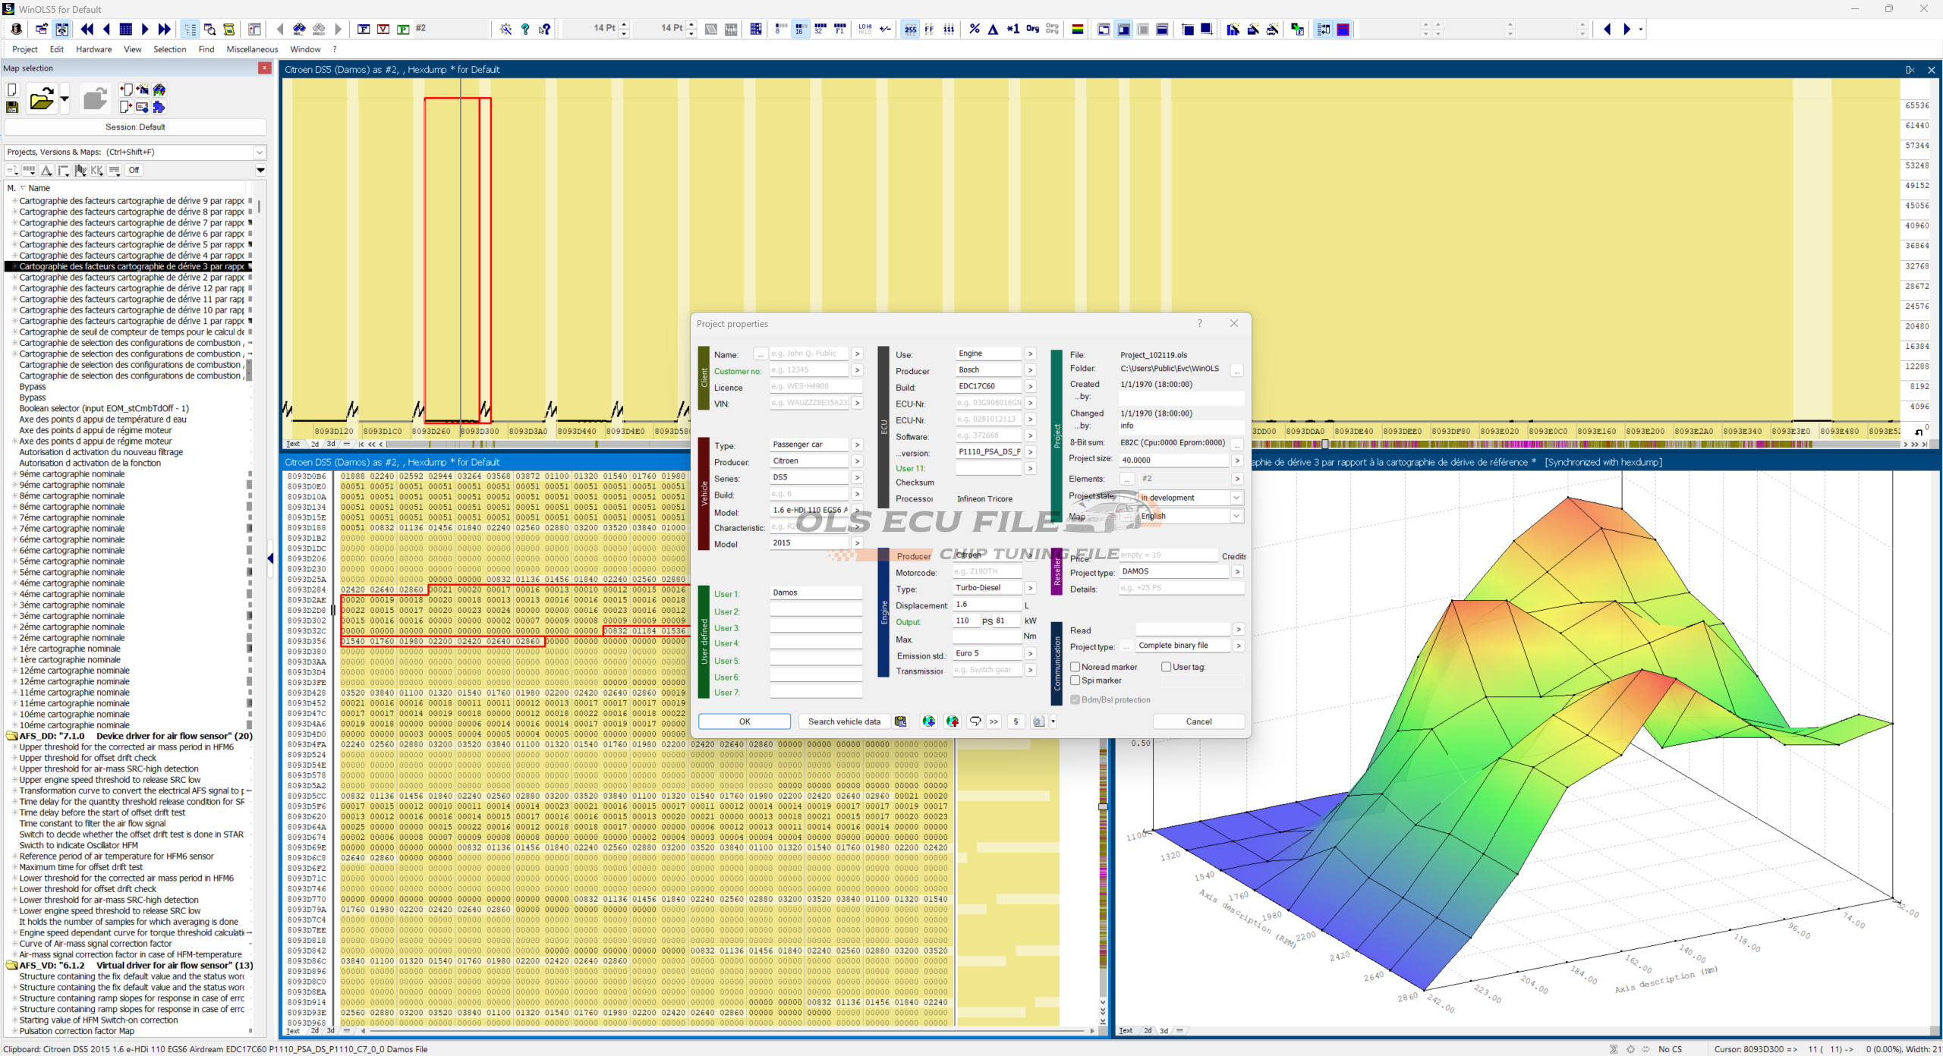Enable the Noread marker checkbox
Image resolution: width=1943 pixels, height=1056 pixels.
1075,667
